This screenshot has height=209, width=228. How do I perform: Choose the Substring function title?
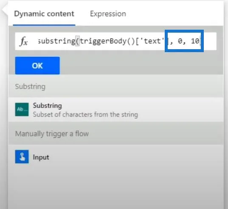coord(48,106)
